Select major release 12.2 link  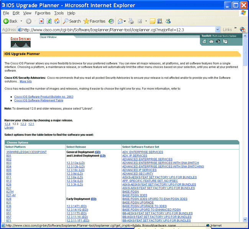23,124
